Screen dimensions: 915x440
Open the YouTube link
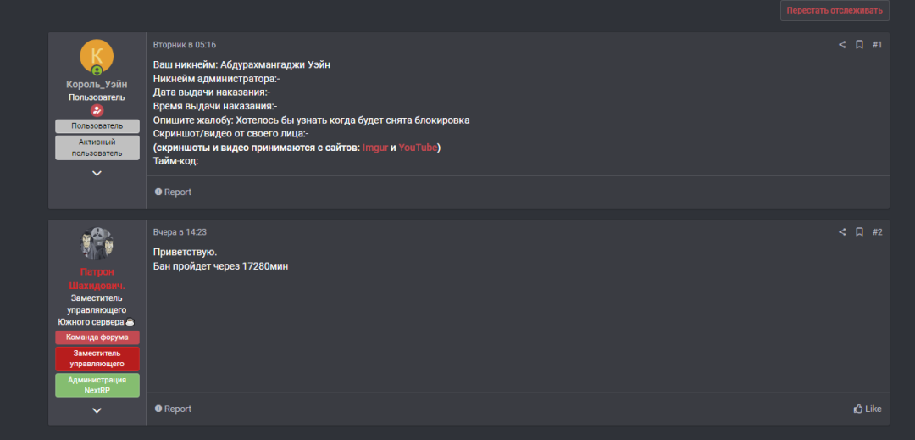pyautogui.click(x=418, y=148)
